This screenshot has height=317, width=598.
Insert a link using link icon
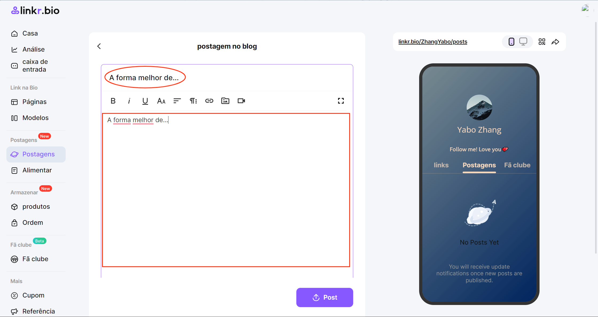[209, 100]
